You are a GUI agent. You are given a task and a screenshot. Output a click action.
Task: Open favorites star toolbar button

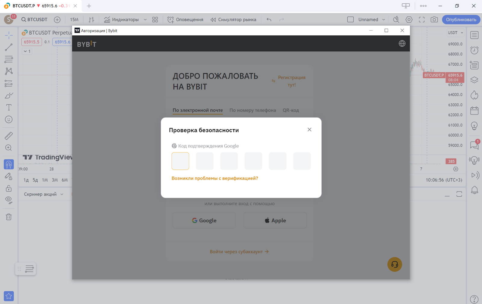(x=9, y=296)
